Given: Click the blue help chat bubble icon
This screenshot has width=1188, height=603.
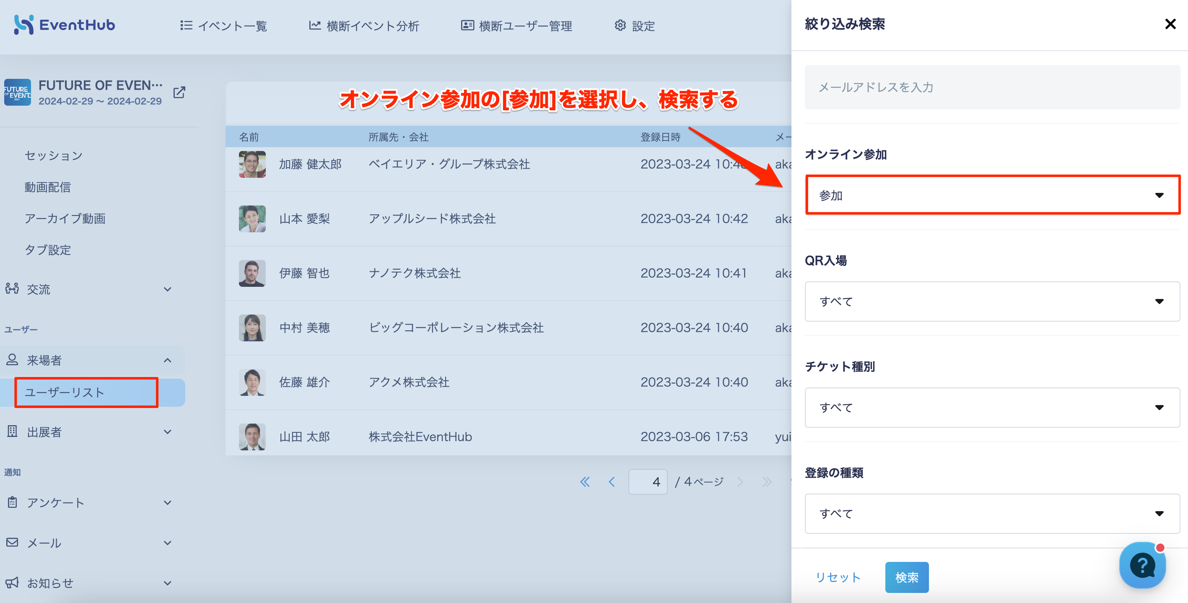Looking at the screenshot, I should click(1142, 565).
